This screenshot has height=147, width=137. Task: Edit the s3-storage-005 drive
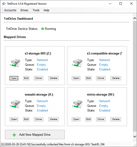26,78
